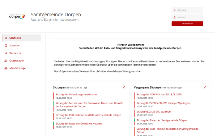Screen dimensions: 217x136
Task: Click the Herzlich Willkommen! heading
Action: click(131, 45)
